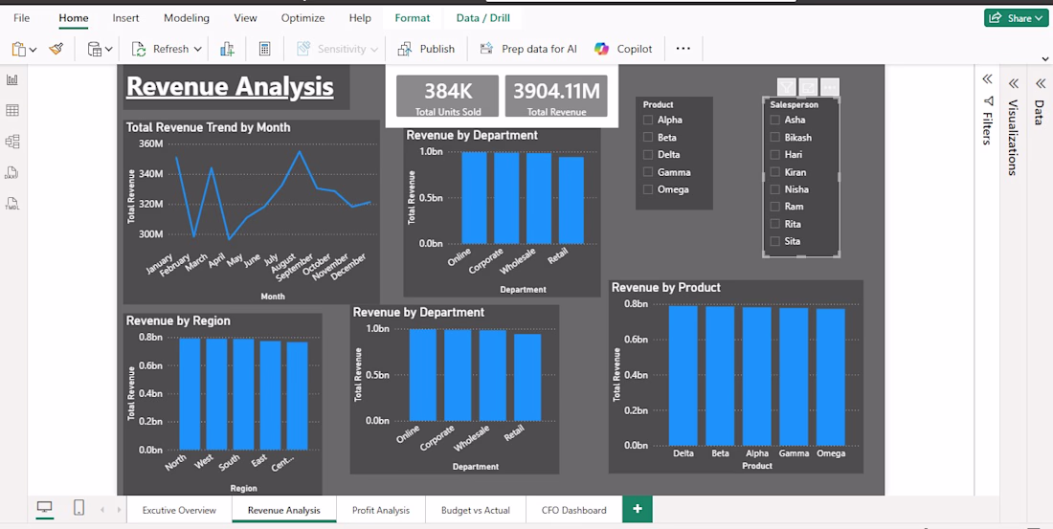Check the Rita salesperson checkbox

(x=775, y=224)
